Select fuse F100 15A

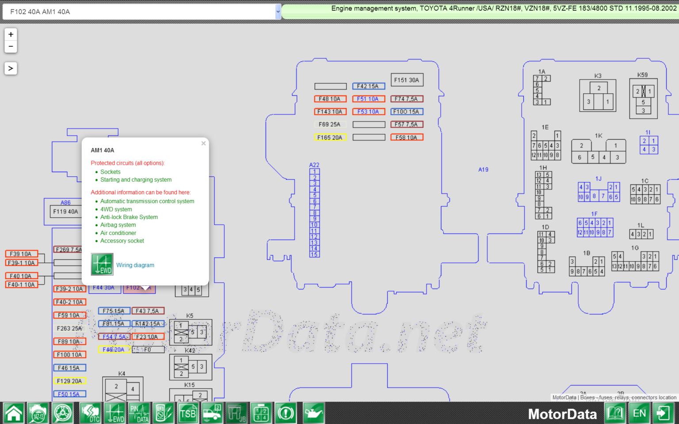point(407,112)
